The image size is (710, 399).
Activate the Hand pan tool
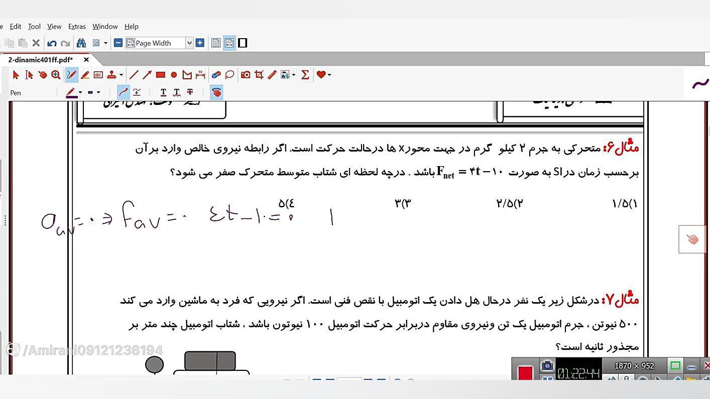43,75
